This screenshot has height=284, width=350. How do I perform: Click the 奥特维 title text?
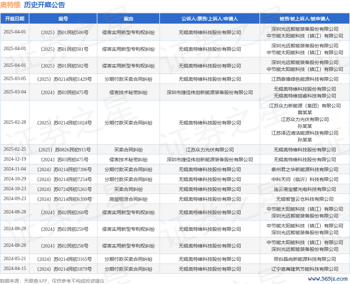coord(10,5)
